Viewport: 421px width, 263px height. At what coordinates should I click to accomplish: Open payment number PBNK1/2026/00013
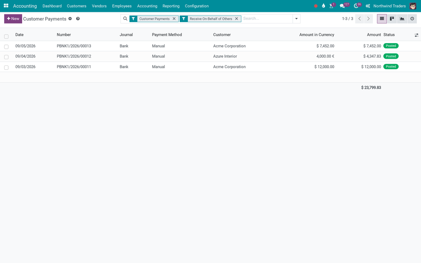coord(74,46)
